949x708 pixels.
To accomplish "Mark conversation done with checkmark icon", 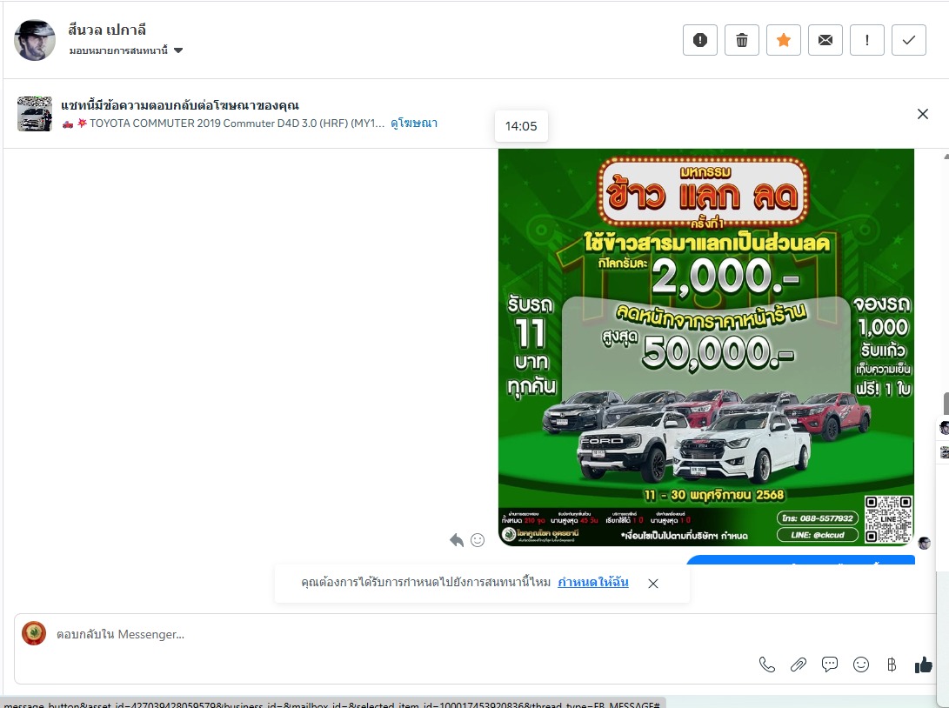I will tap(908, 40).
